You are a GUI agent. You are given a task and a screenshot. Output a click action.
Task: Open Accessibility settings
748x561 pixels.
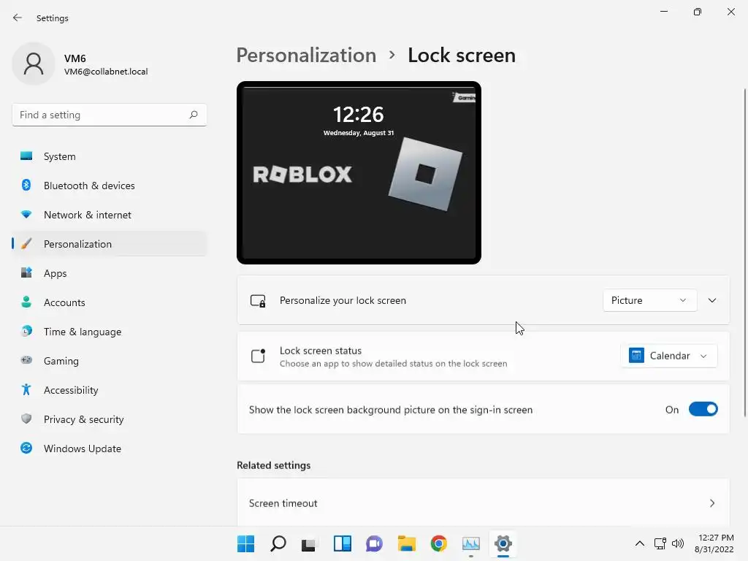point(110,390)
